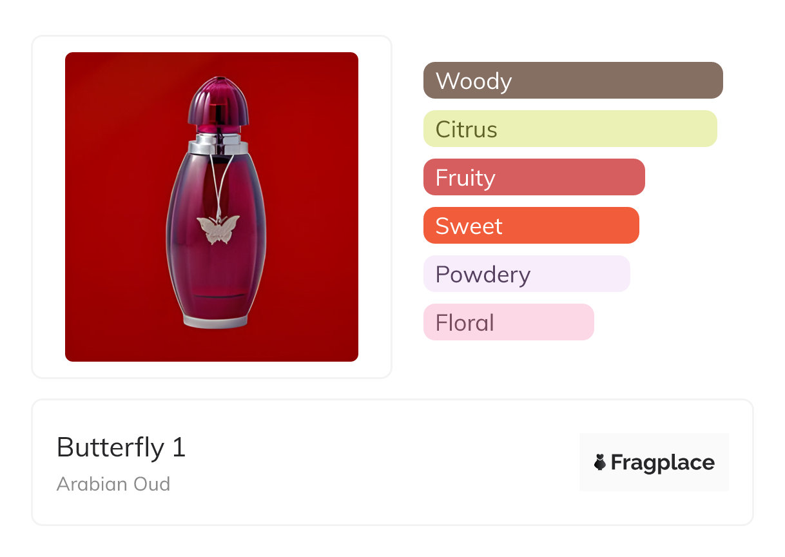Viewport: 785px width, 557px height.
Task: Click the Woody label text
Action: coord(474,81)
